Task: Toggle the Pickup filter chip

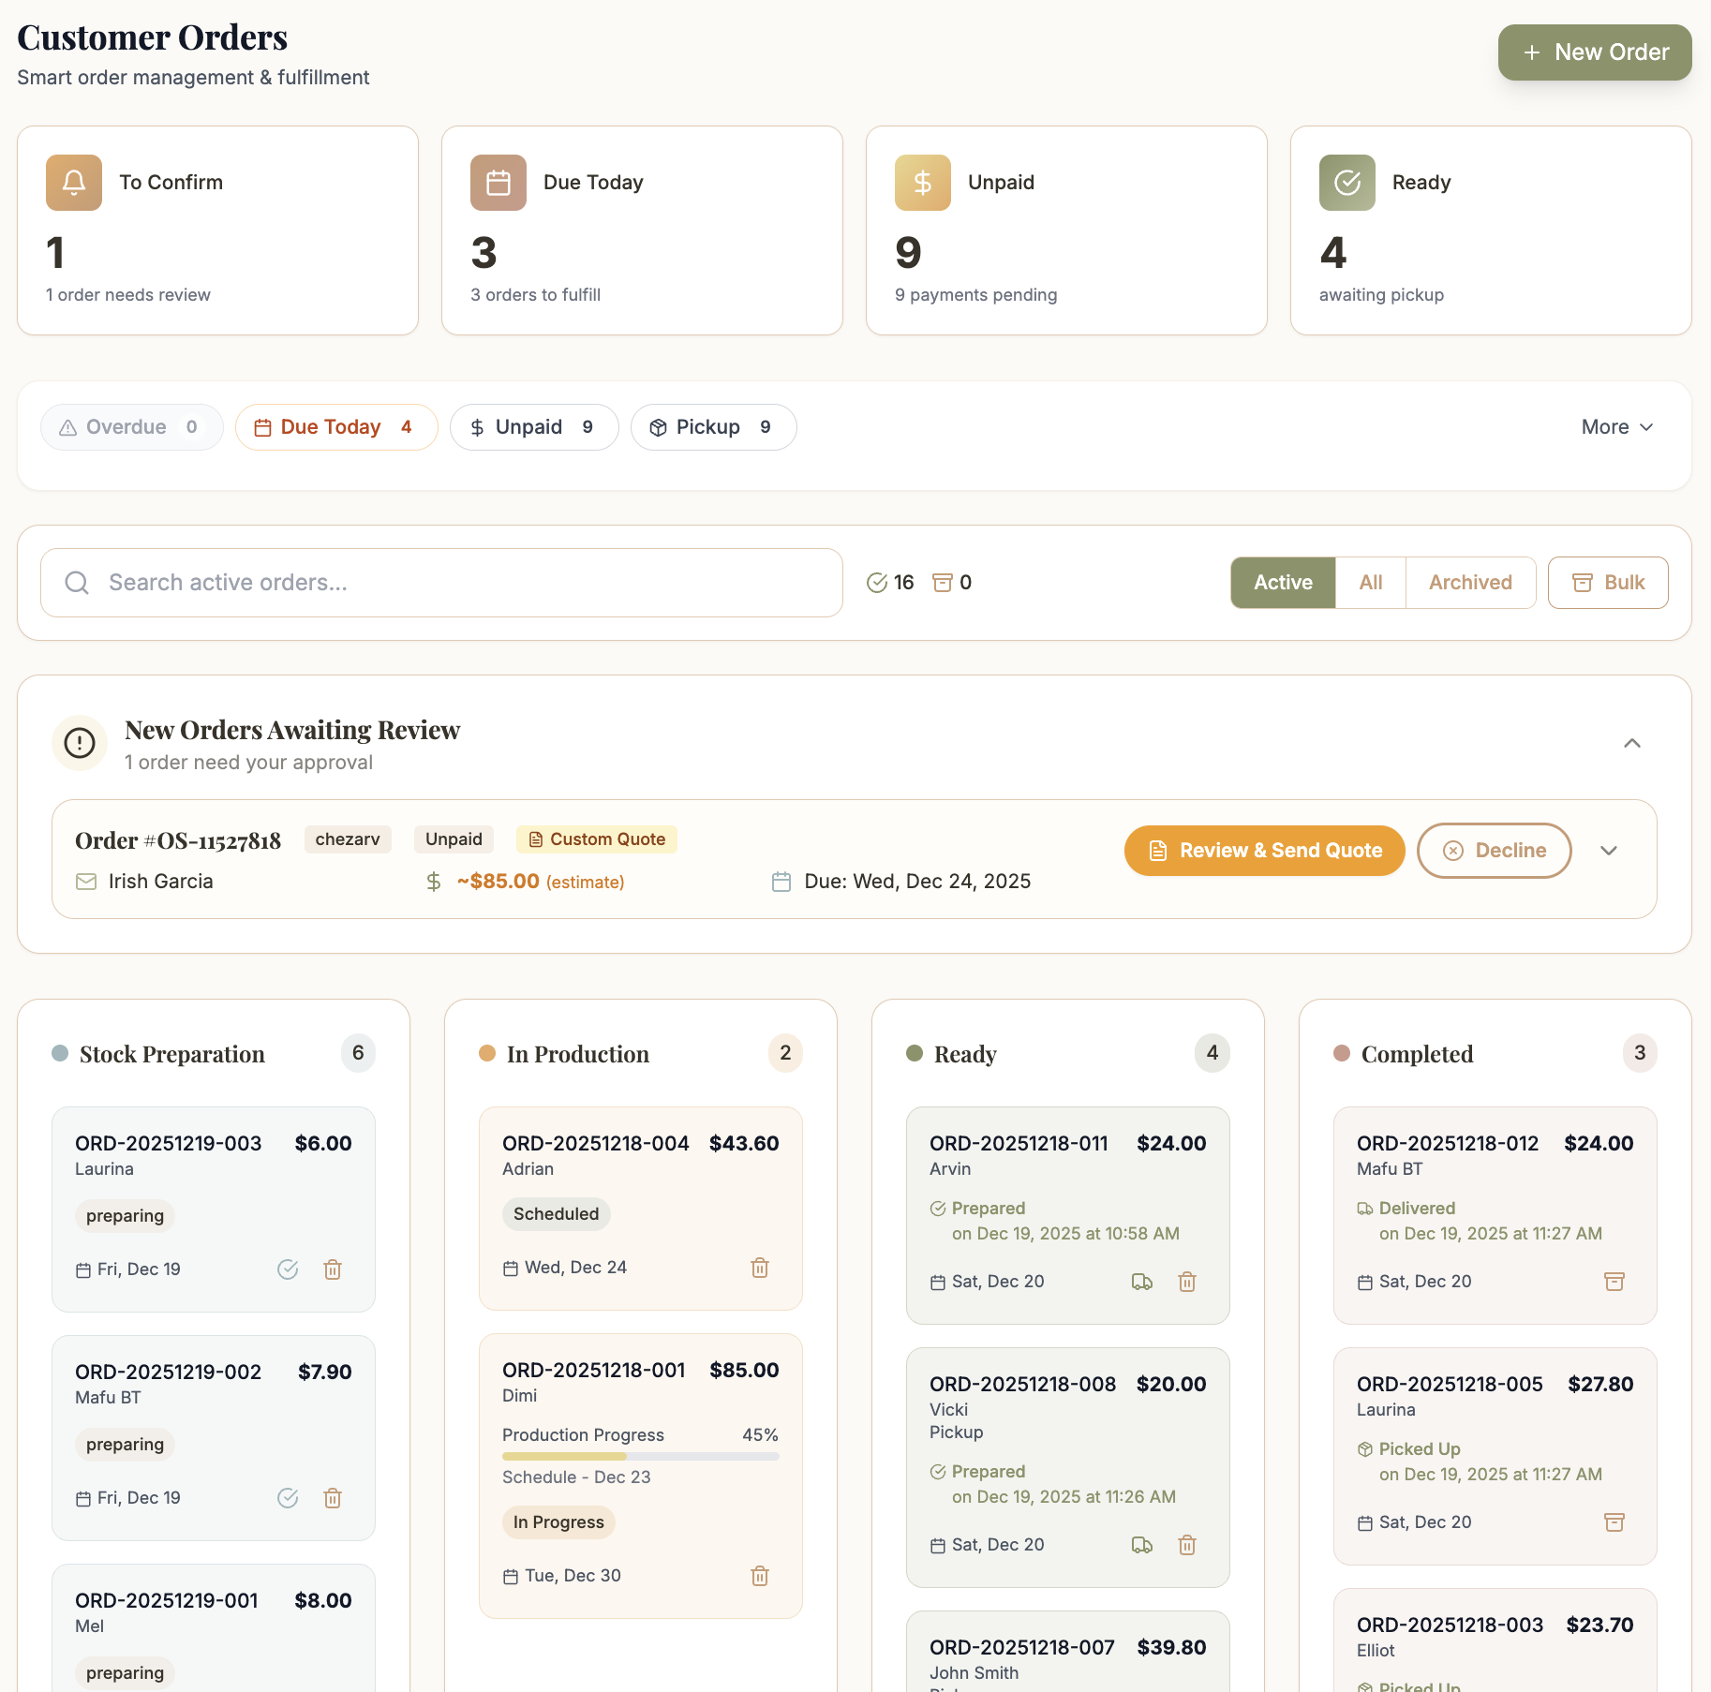Action: pyautogui.click(x=713, y=427)
